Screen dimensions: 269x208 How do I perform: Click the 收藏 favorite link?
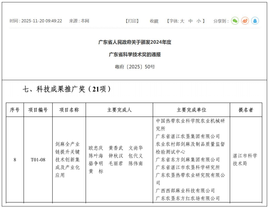(x=154, y=21)
